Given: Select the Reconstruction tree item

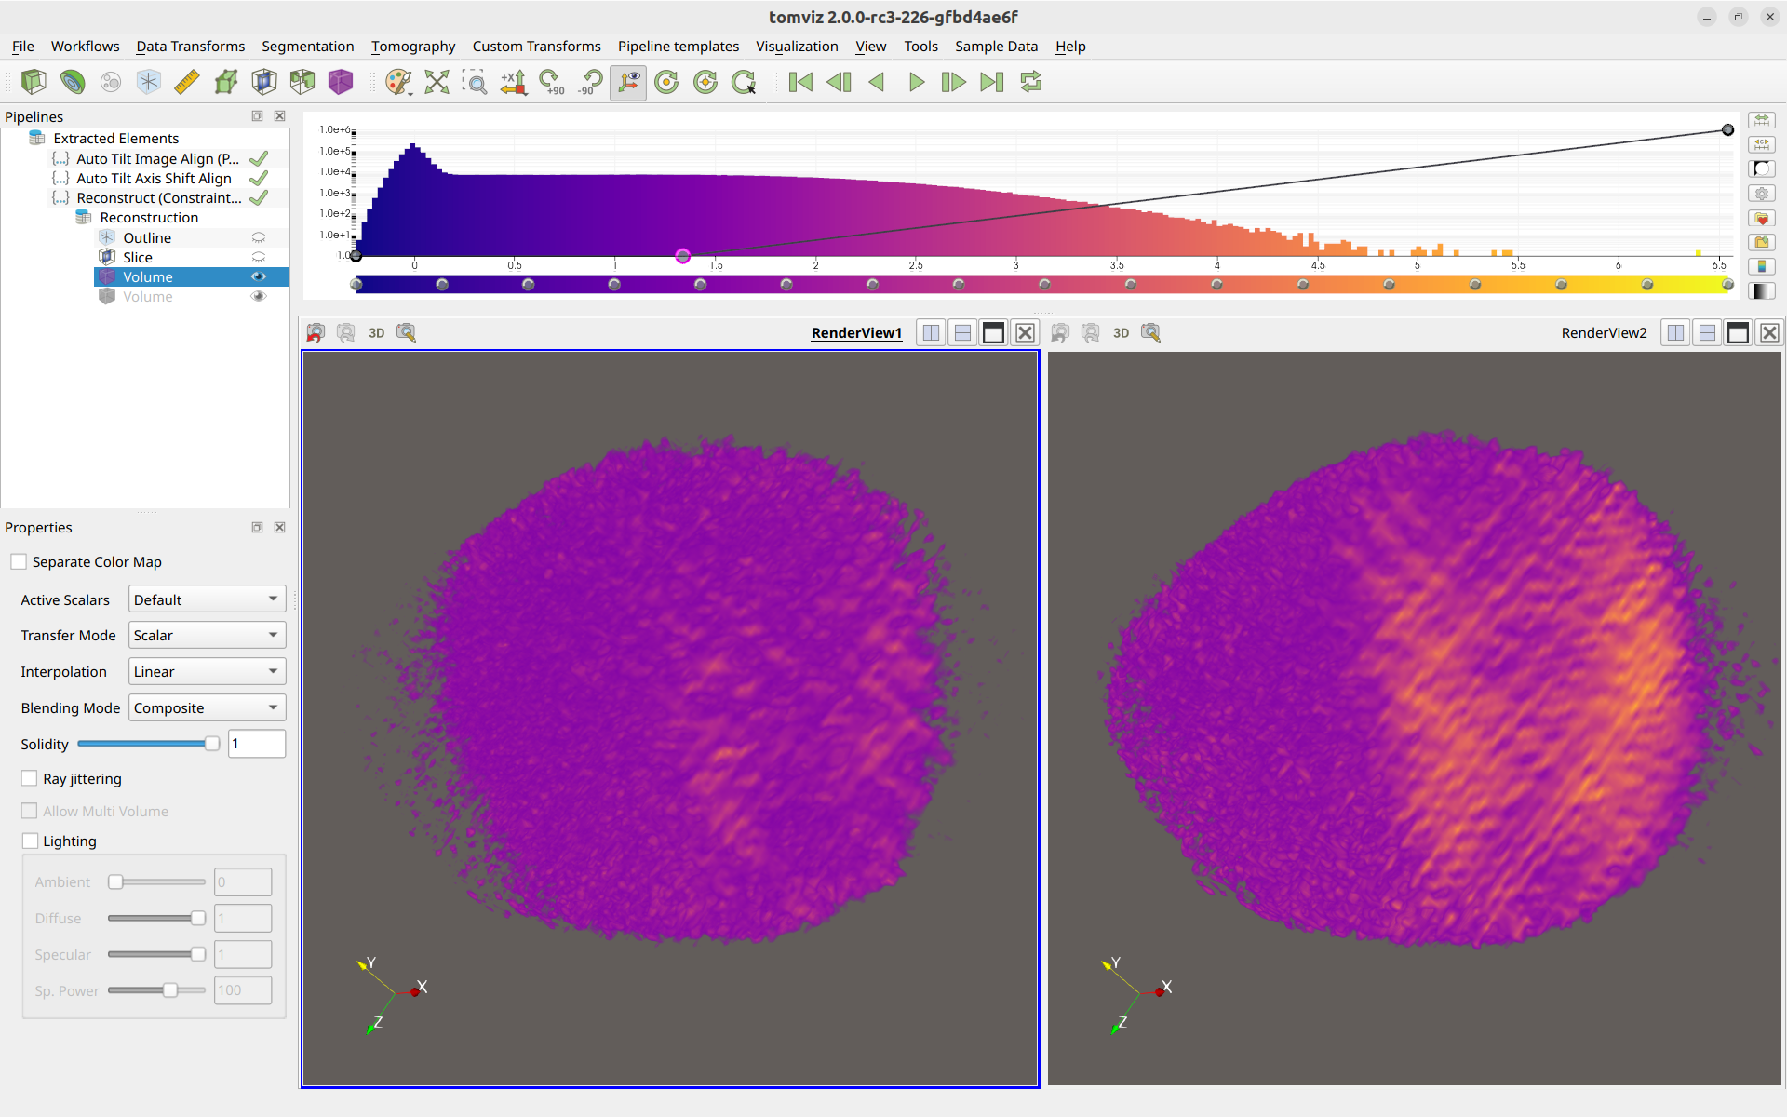Looking at the screenshot, I should coord(149,218).
